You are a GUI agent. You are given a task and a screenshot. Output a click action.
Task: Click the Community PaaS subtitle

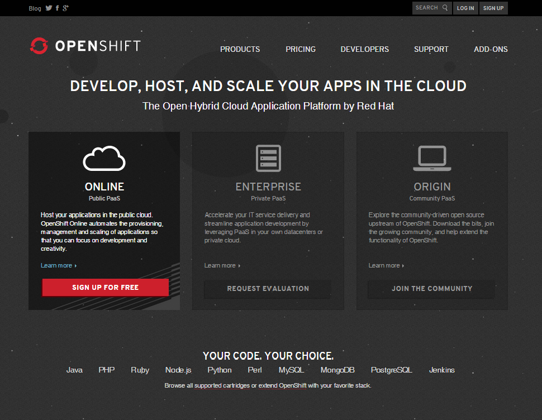pos(432,198)
